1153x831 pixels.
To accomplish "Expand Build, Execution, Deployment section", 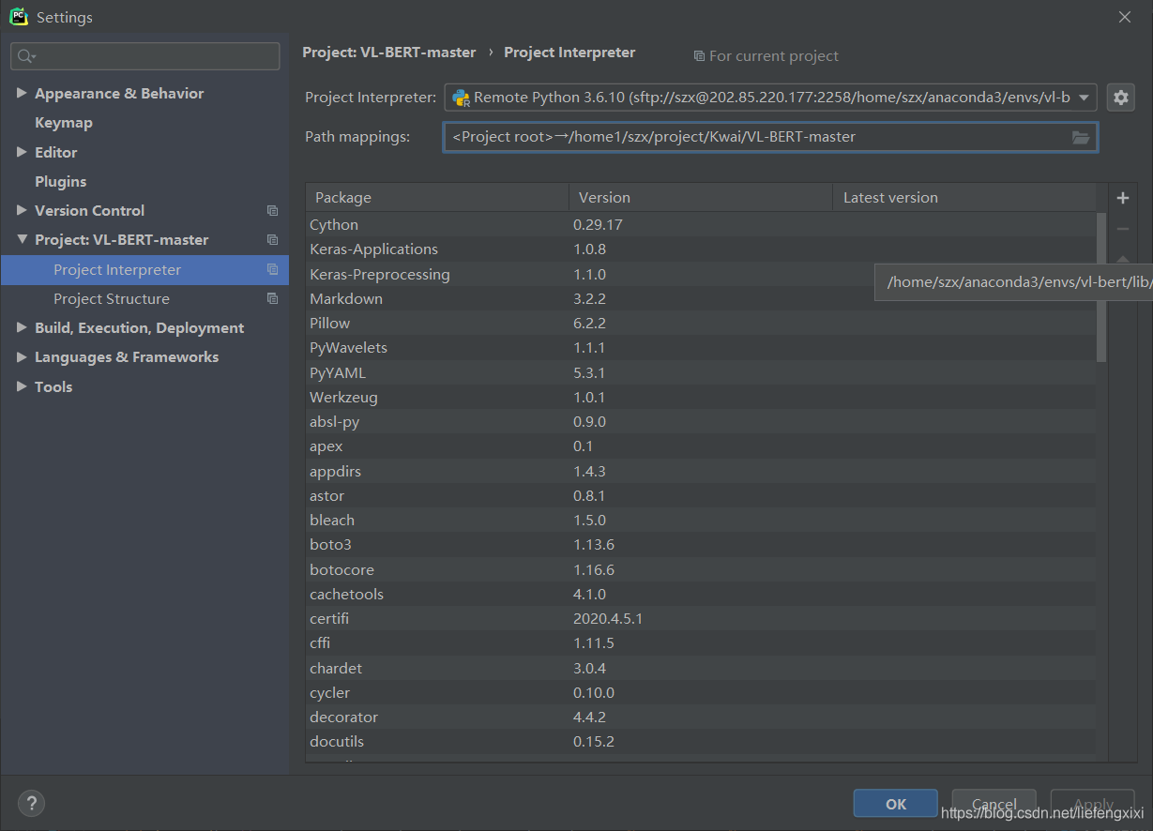I will [22, 328].
